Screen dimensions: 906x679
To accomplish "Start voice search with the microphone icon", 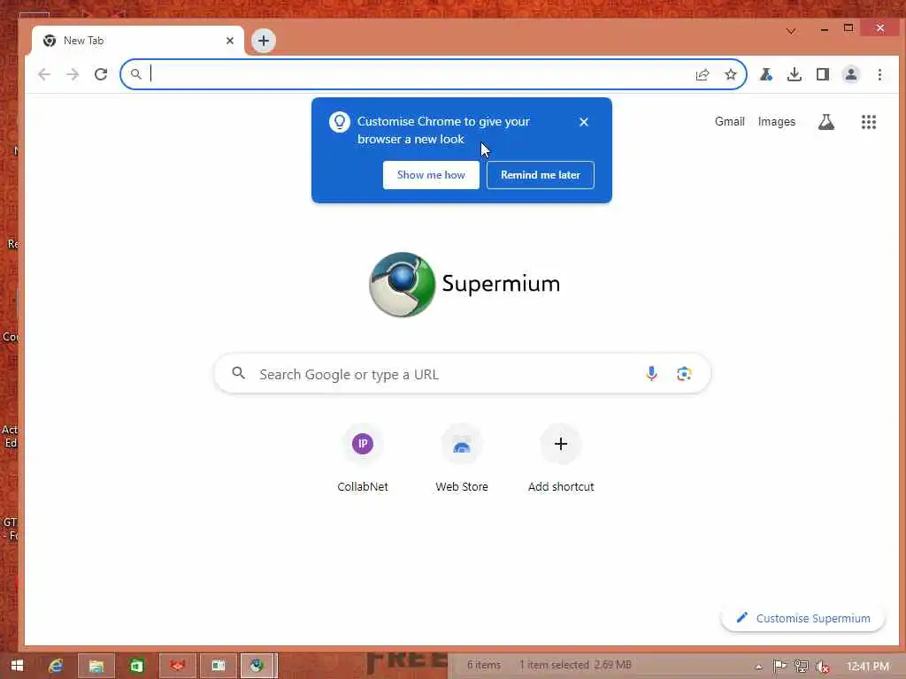I will coord(651,374).
